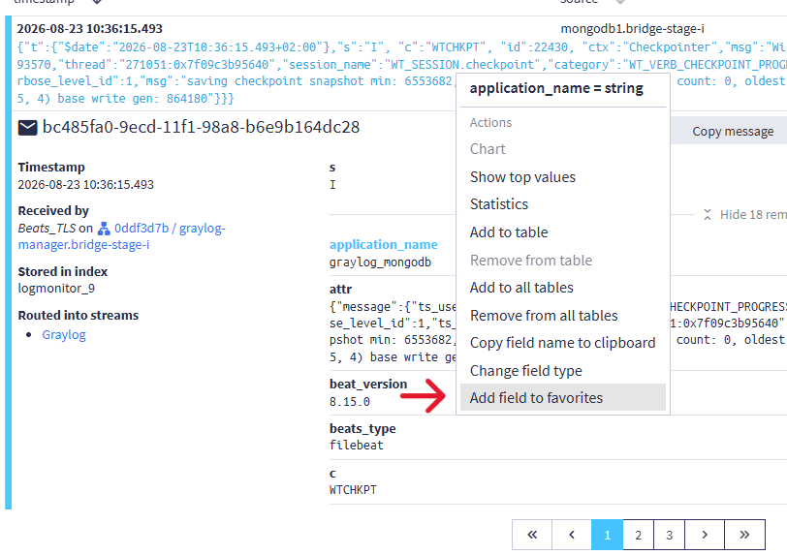Click index name logmonitor_9
The width and height of the screenshot is (787, 555).
[56, 289]
